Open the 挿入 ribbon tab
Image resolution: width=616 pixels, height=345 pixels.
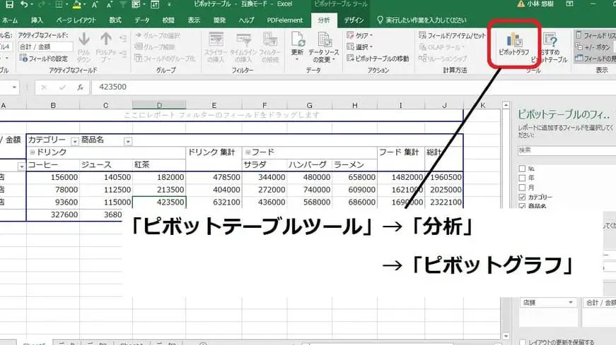[x=37, y=20]
